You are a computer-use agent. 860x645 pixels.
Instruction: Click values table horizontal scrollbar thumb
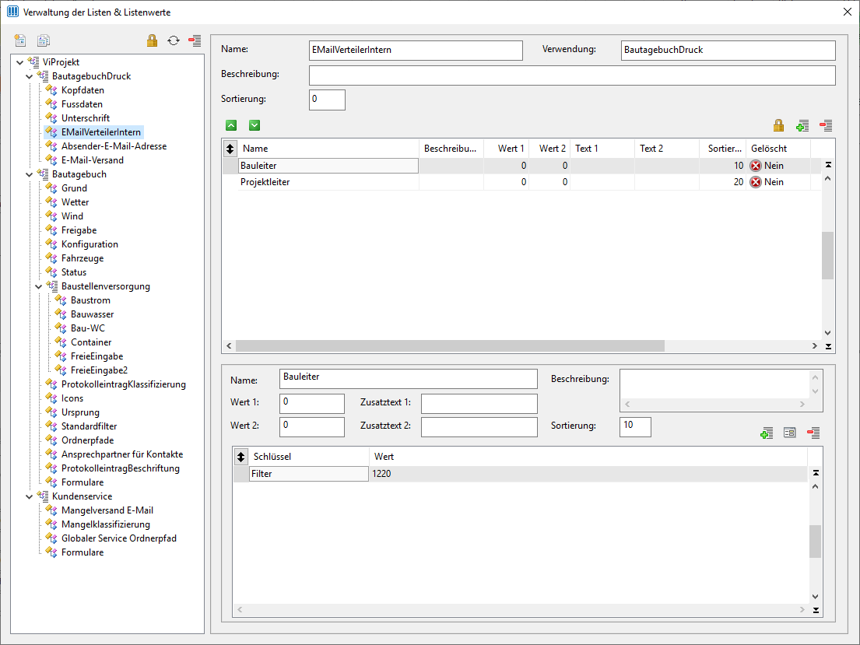point(450,346)
